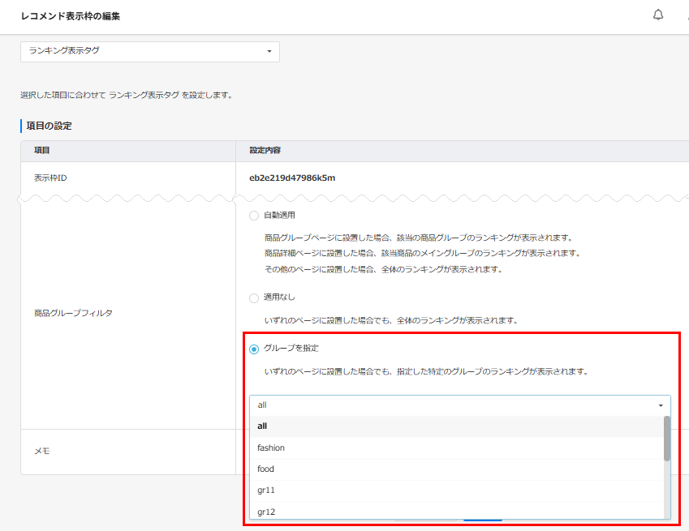Screen dimensions: 689x531
Task: Click the arrow on the ランキング表示タグ selector
Action: [269, 51]
